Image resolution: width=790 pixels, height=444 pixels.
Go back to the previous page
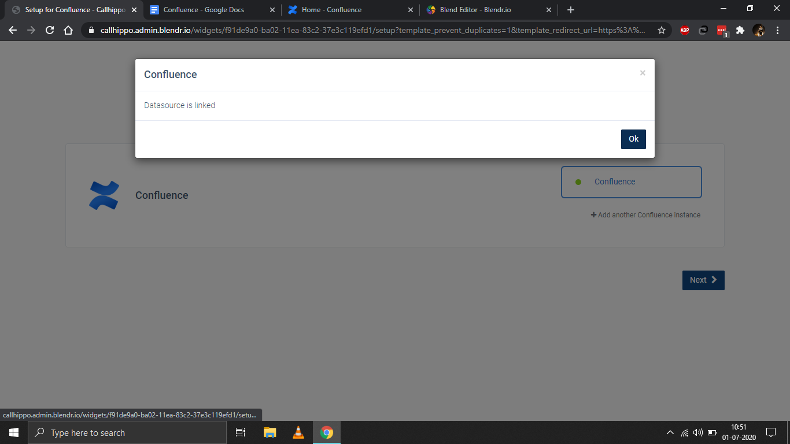[x=13, y=30]
